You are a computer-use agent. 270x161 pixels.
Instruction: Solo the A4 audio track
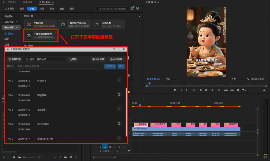[119, 147]
